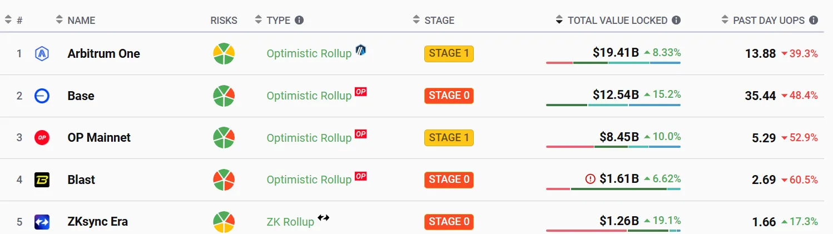
Task: Open the info icon next to TYPE header
Action: tap(299, 21)
